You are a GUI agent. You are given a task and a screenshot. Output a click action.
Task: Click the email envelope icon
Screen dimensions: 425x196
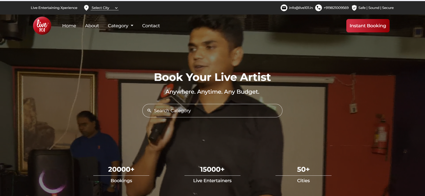pos(284,8)
